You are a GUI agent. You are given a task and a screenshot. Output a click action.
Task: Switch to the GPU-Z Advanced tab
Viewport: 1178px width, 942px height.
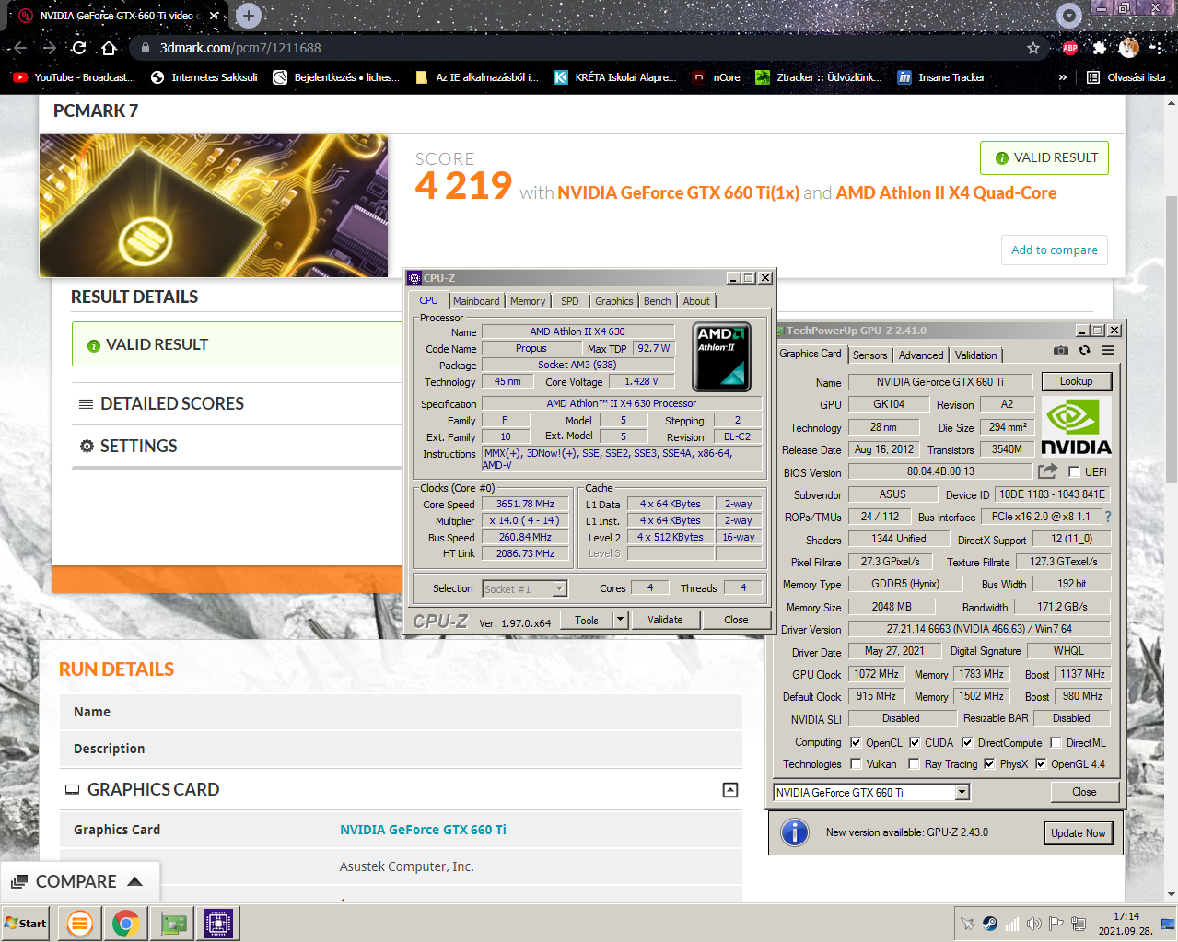(921, 355)
